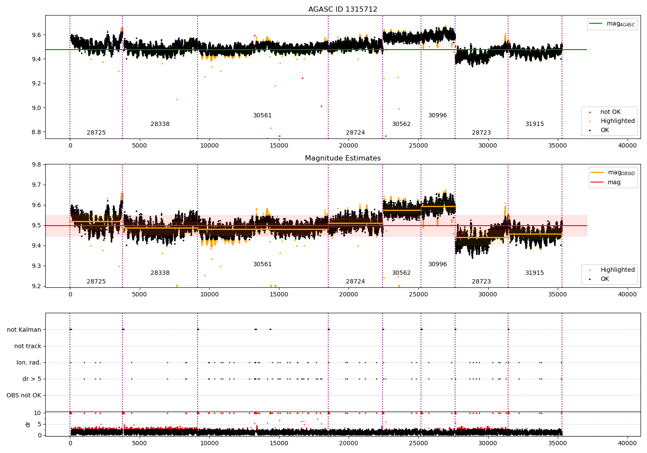This screenshot has height=453, width=647.
Task: Click 'OK' legend entry in the middle plot
Action: (x=605, y=279)
